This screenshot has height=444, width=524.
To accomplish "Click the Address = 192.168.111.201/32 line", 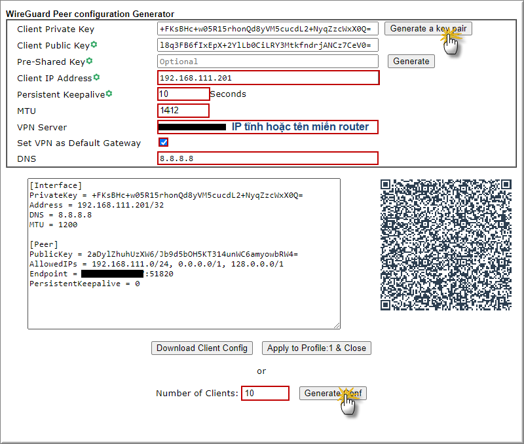I will (x=96, y=205).
